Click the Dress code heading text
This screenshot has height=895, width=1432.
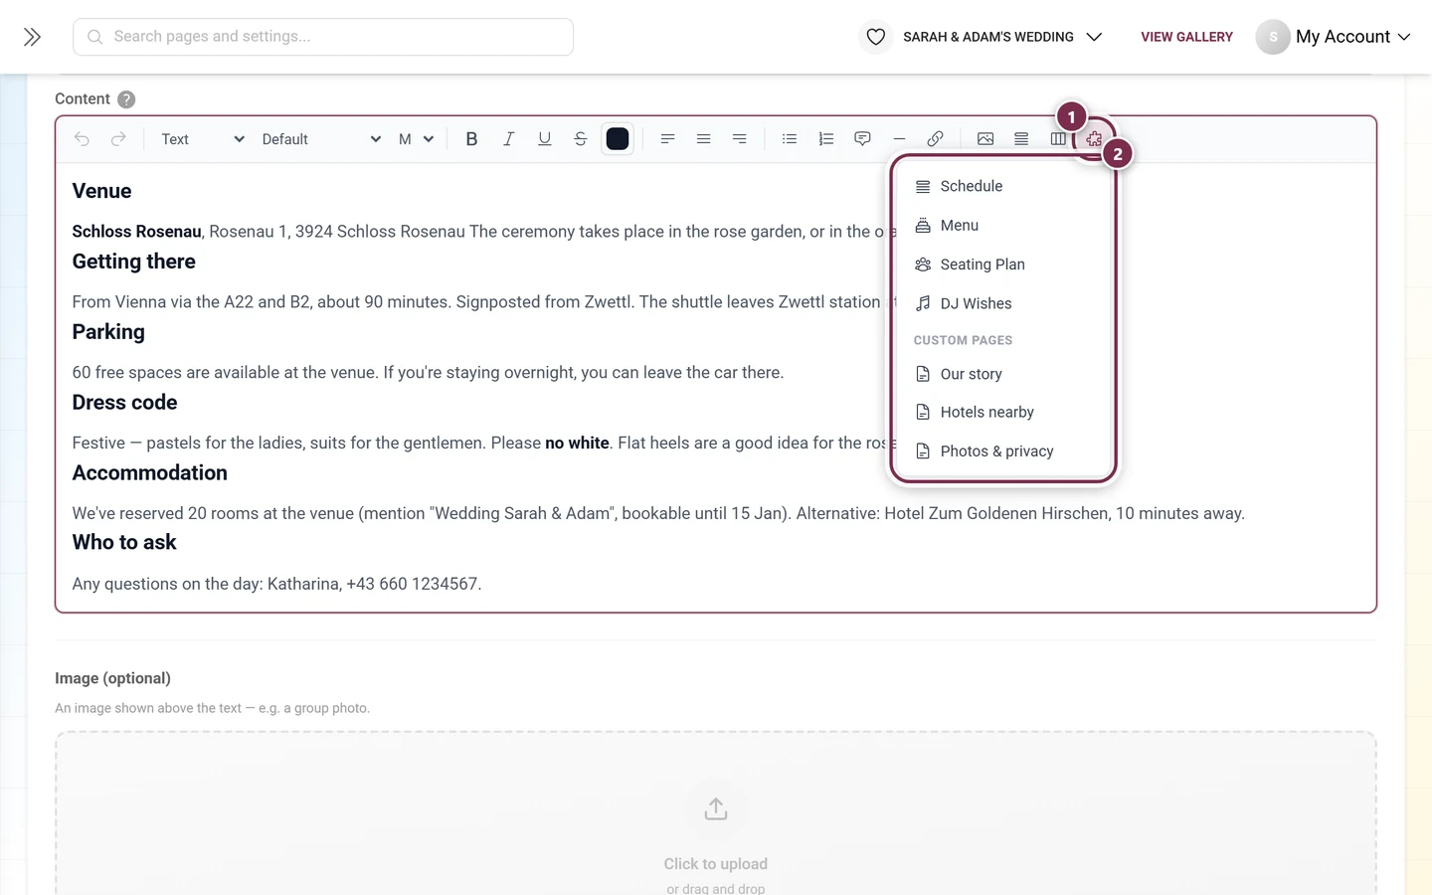pos(124,403)
